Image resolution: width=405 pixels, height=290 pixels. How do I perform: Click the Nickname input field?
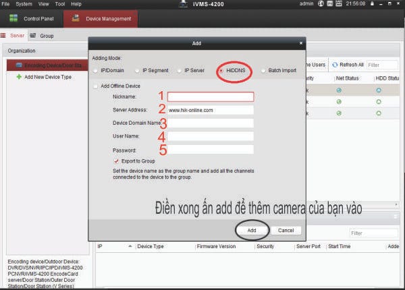[x=211, y=96]
